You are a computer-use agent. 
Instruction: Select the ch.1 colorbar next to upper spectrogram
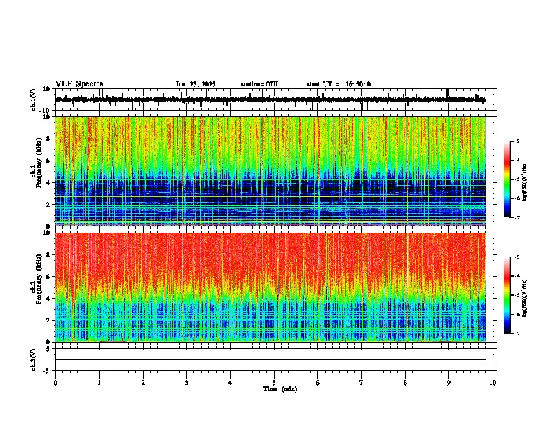(507, 179)
